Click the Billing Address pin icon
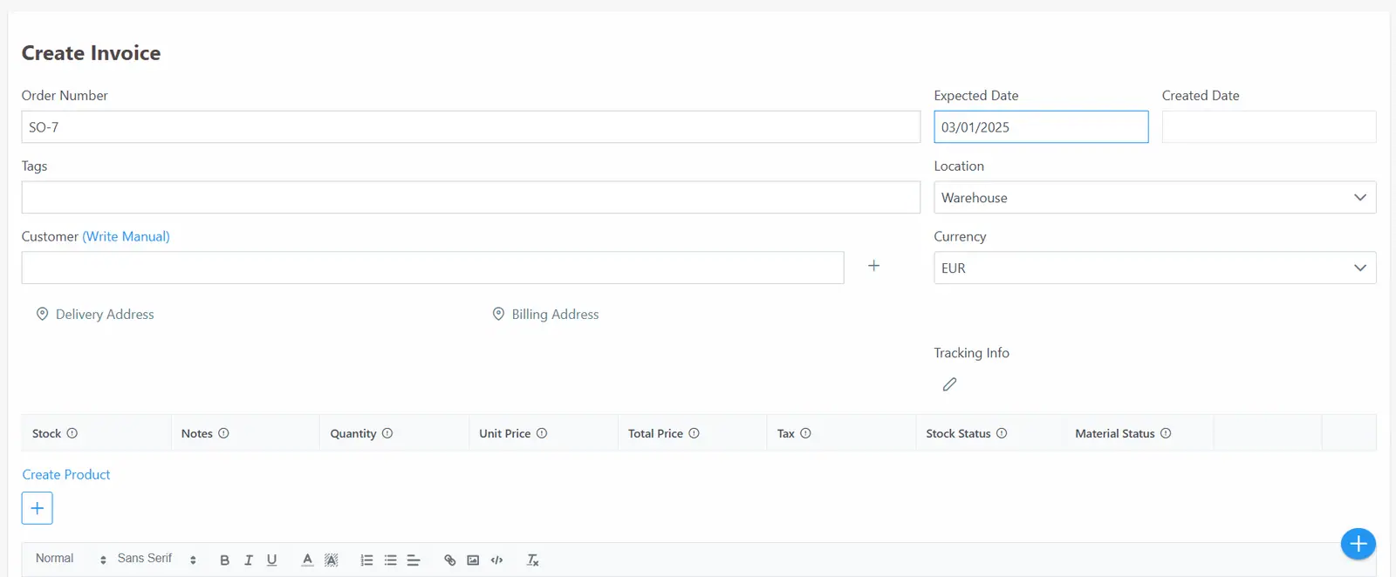The image size is (1396, 577). click(x=498, y=314)
